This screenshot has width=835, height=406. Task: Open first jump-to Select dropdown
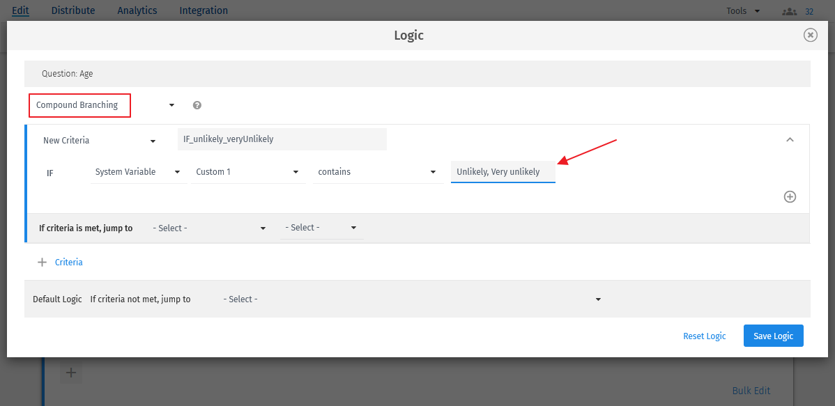[x=209, y=228]
